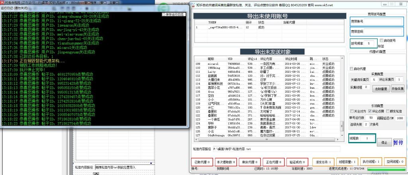This screenshot has height=175, width=408.
Task: Click the 拨号频率 value field
Action: [x=369, y=44]
